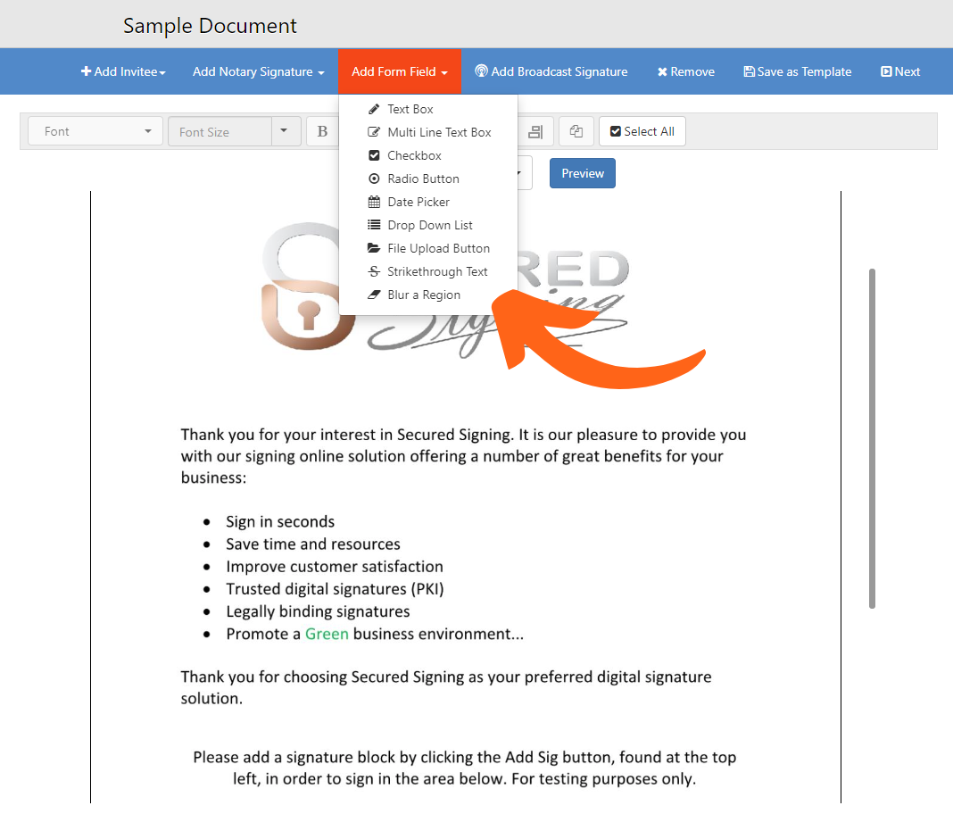Click 'Trusted digital signatures (PKI)' bullet

point(335,589)
